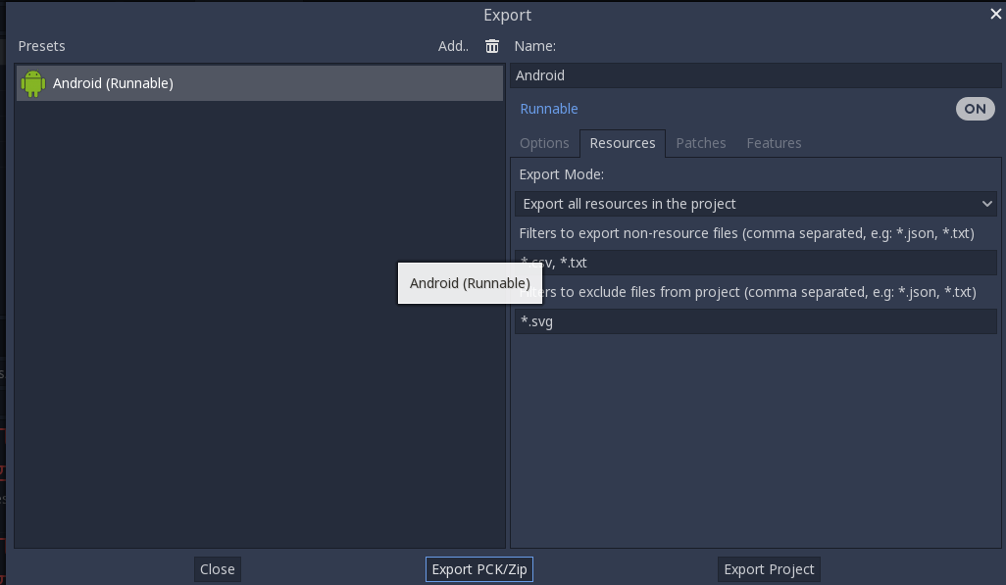1006x585 pixels.
Task: Click the Close button
Action: pos(218,569)
